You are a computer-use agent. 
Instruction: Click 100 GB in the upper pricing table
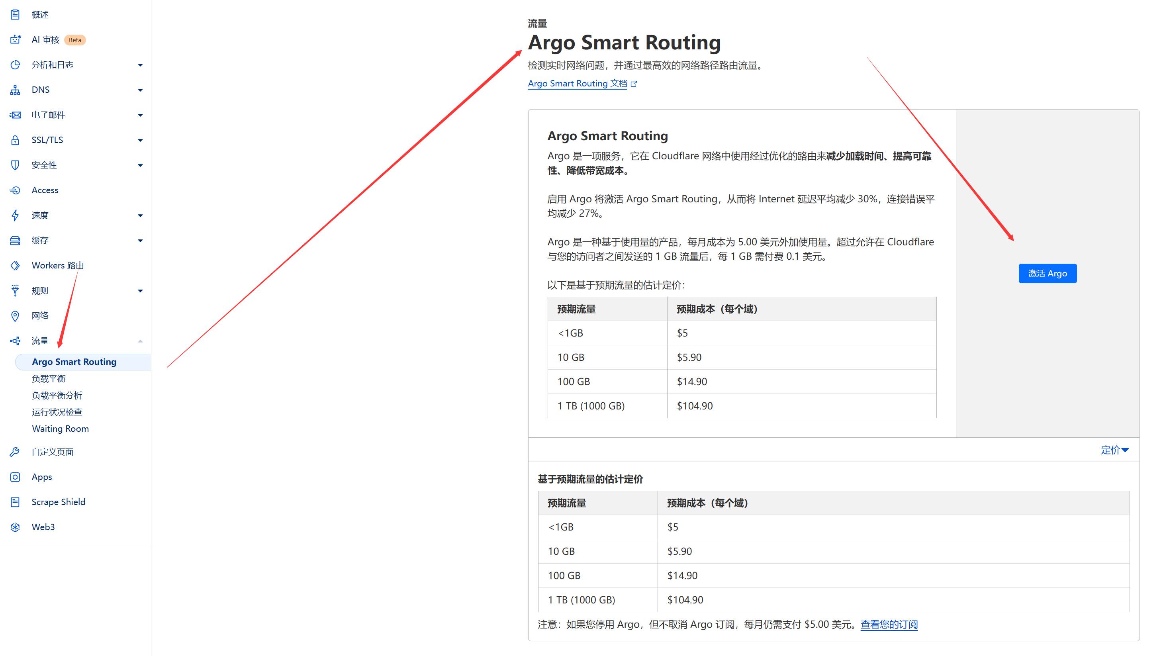pyautogui.click(x=574, y=382)
